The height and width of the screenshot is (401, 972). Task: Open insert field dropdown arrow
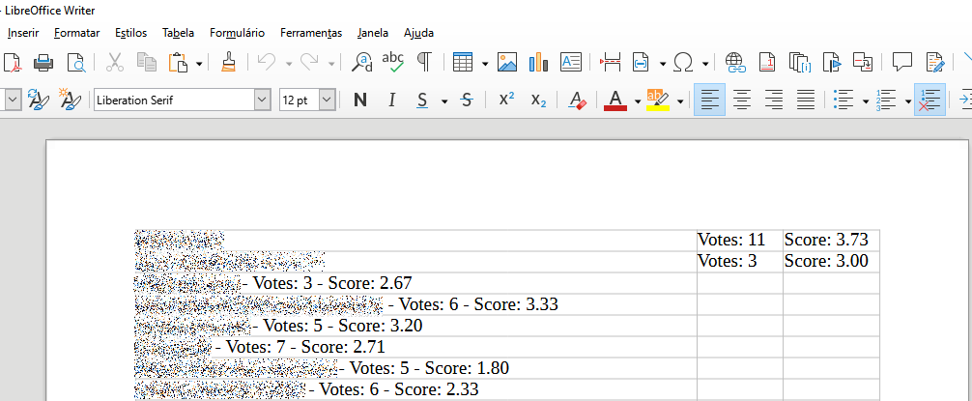(663, 63)
